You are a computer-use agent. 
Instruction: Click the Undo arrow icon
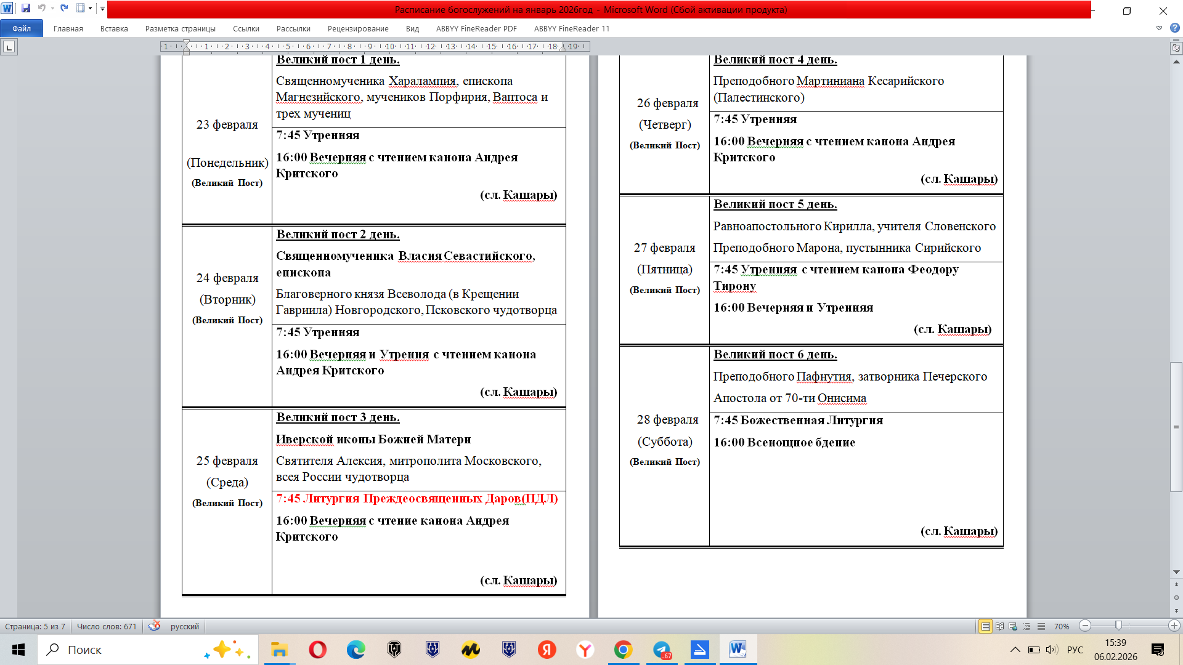click(x=41, y=9)
